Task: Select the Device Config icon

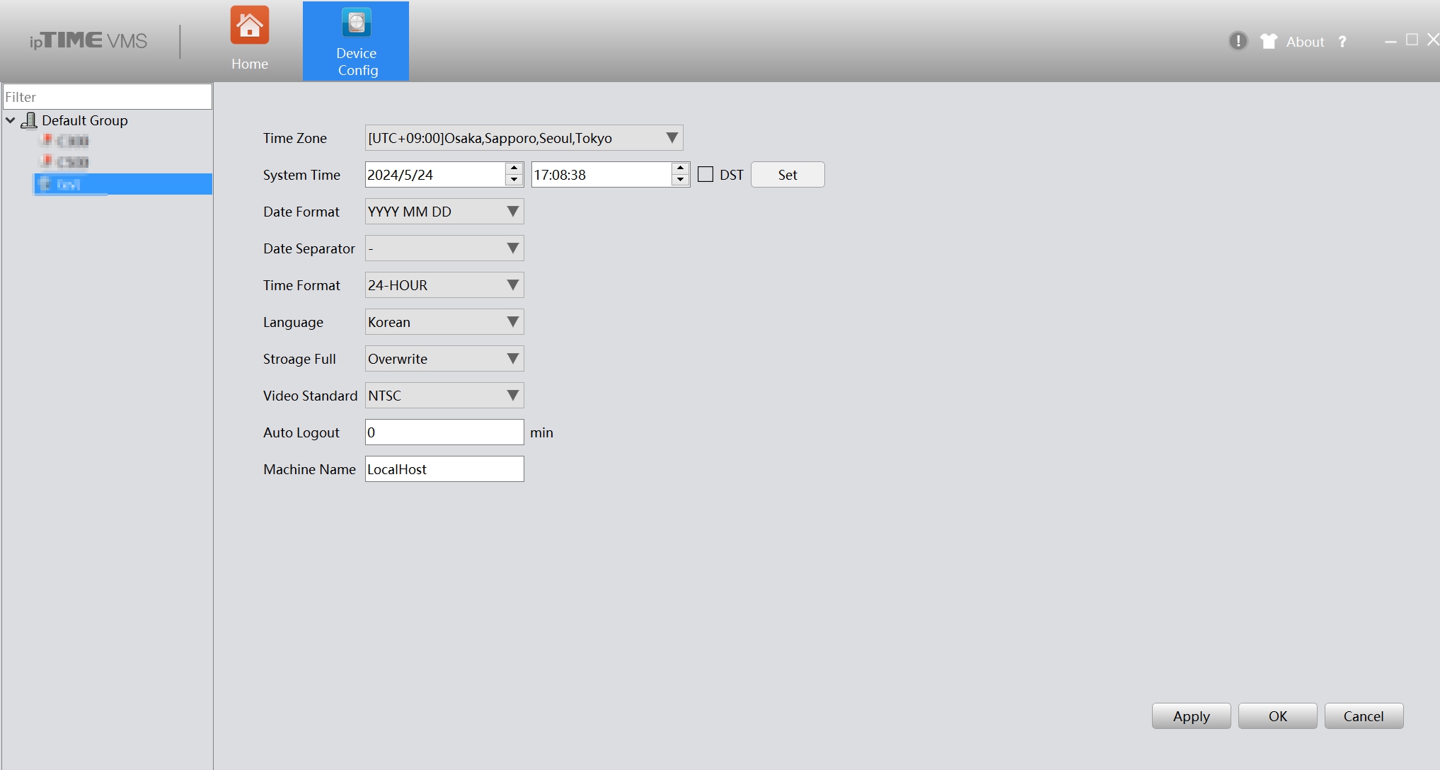Action: click(x=357, y=23)
